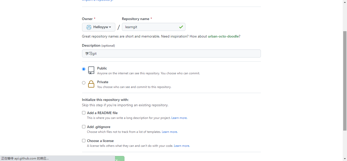
Task: Click the Add a README file label
Action: point(102,113)
